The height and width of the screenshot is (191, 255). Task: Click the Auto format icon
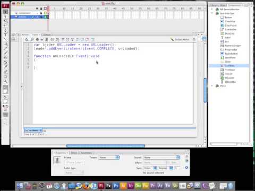47,40
